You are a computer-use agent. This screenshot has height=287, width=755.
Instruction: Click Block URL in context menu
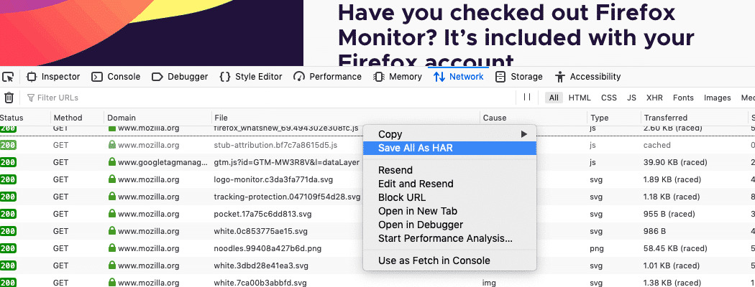[402, 197]
